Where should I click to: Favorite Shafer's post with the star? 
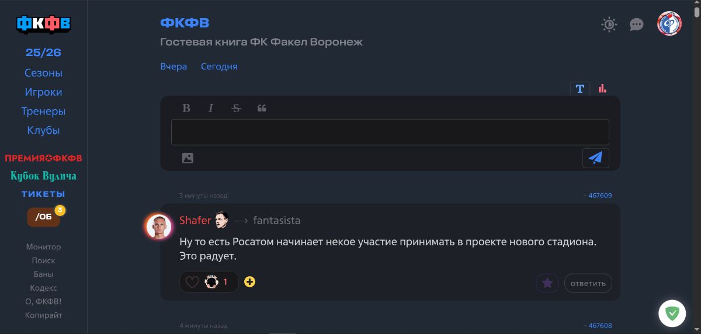pos(547,283)
